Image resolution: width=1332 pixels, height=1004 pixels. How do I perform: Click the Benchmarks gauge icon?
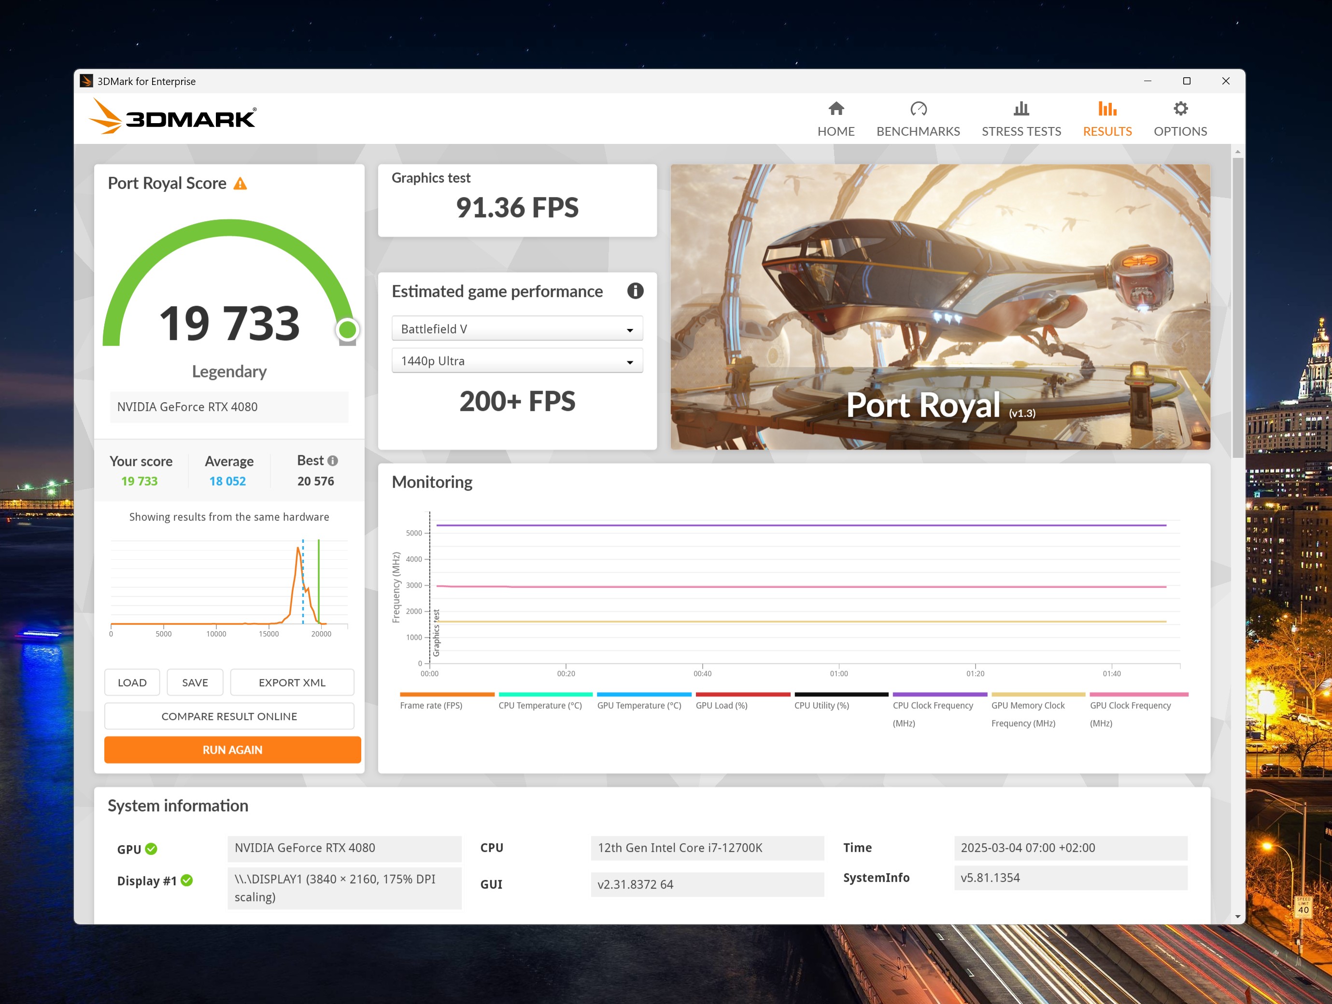[x=918, y=108]
